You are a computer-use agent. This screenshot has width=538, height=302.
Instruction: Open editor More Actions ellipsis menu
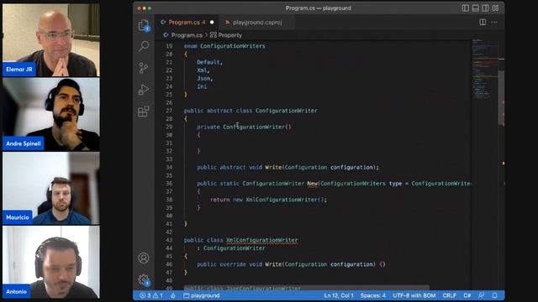[494, 23]
